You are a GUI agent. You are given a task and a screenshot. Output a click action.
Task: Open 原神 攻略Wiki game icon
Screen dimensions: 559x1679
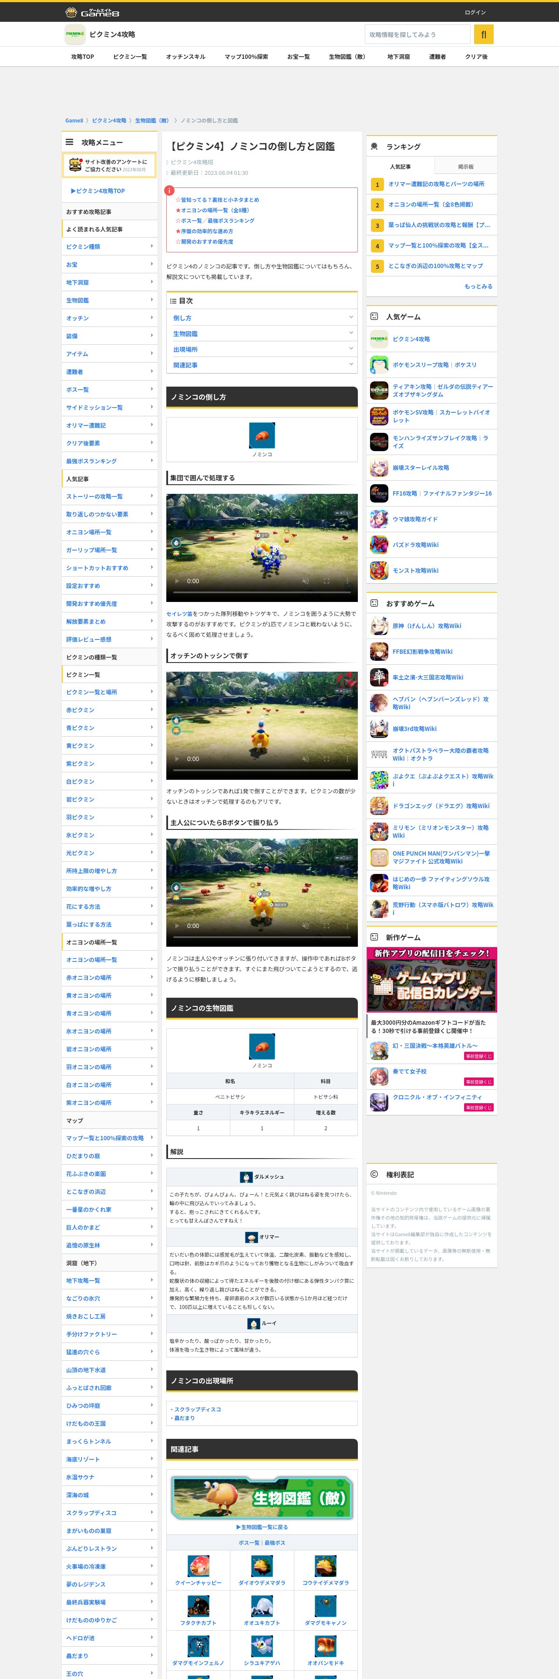point(379,626)
